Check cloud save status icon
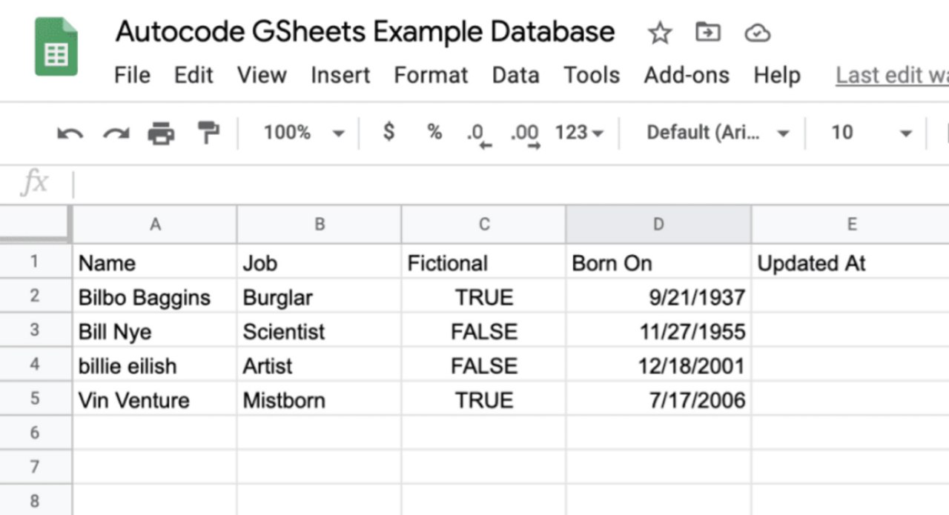 coord(757,33)
